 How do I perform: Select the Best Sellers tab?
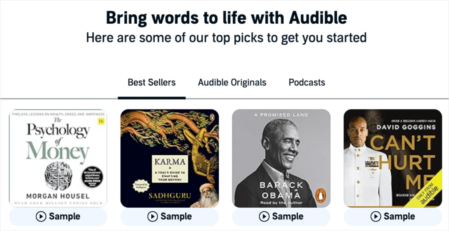coord(151,82)
